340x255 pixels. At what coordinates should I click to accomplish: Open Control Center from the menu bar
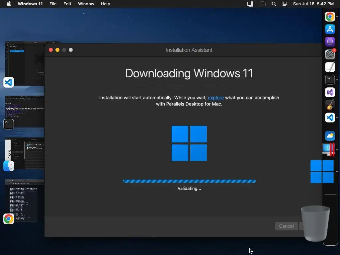(x=285, y=4)
